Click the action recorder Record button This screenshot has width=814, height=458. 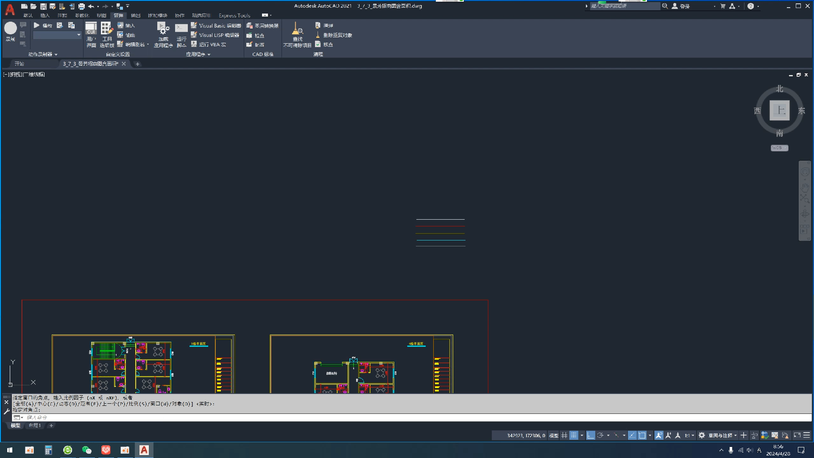tap(11, 28)
